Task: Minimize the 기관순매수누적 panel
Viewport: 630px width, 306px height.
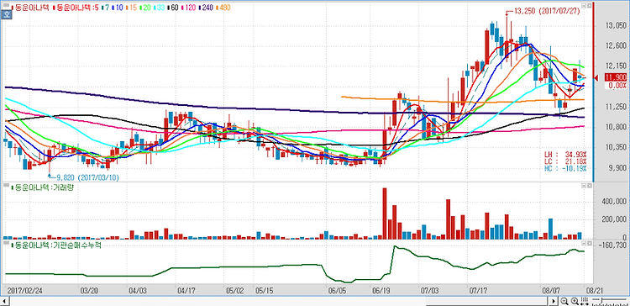Action: point(583,244)
